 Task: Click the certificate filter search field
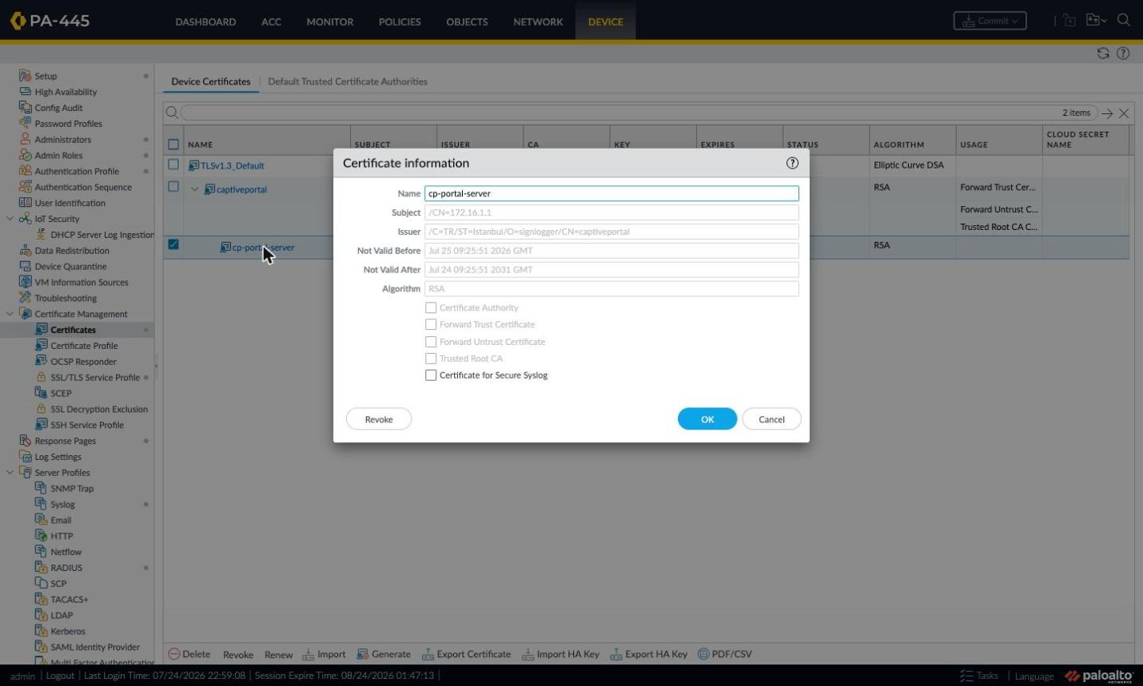click(x=639, y=113)
